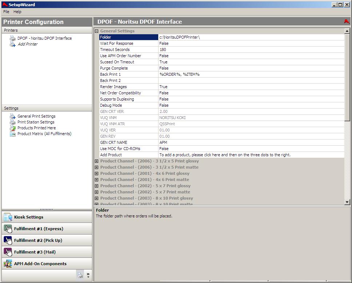The width and height of the screenshot is (352, 283).
Task: Click the property grid vertical scrollbar thumb
Action: [x=347, y=77]
